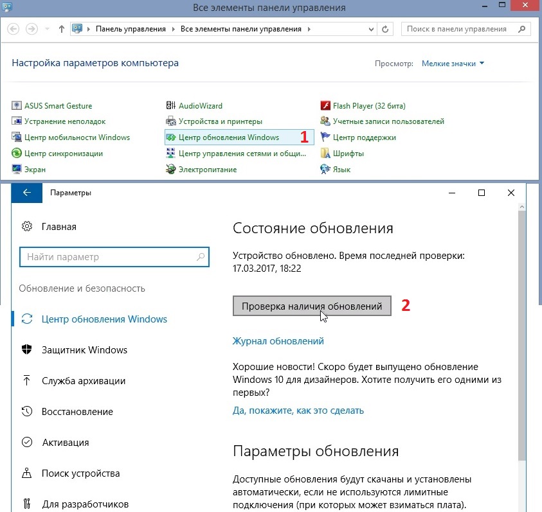Click the Шрифты fonts folder icon
Viewport: 542px width, 512px height.
[325, 153]
